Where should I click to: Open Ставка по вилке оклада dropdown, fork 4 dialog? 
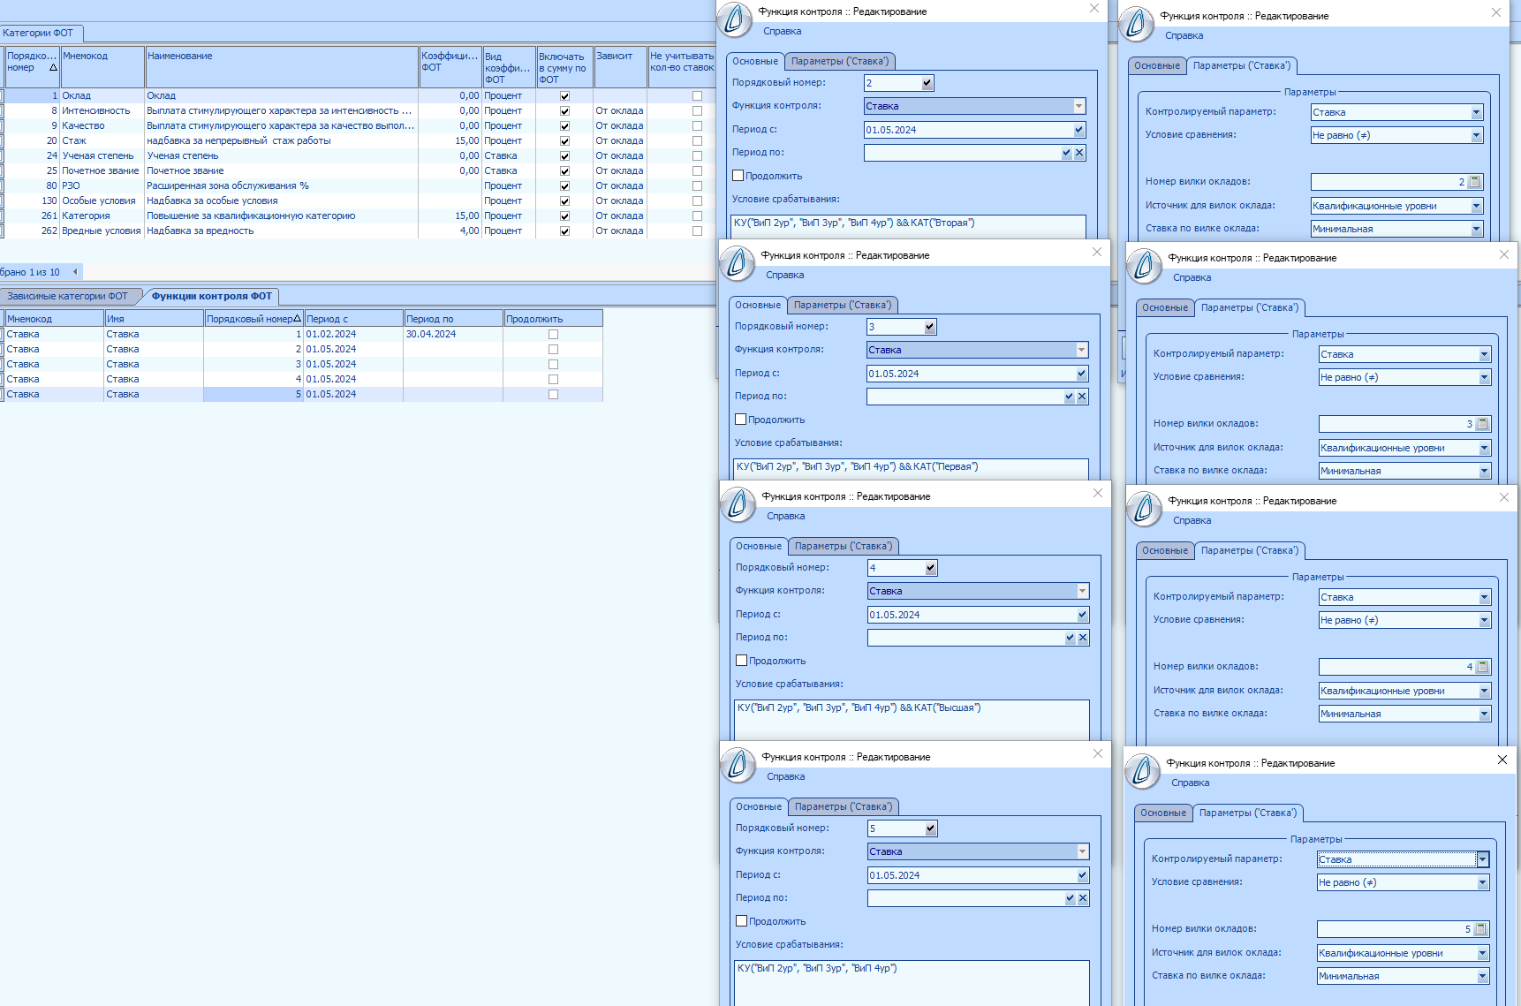coord(1485,714)
